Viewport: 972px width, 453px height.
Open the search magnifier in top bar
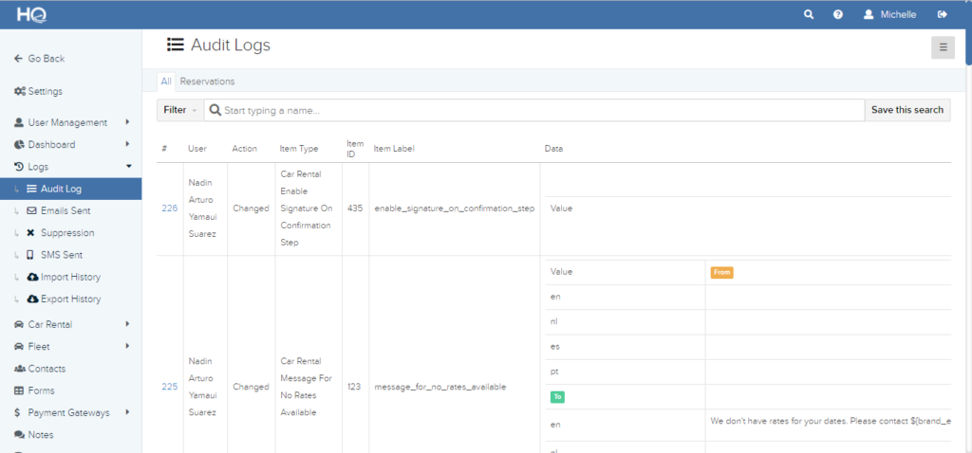809,15
